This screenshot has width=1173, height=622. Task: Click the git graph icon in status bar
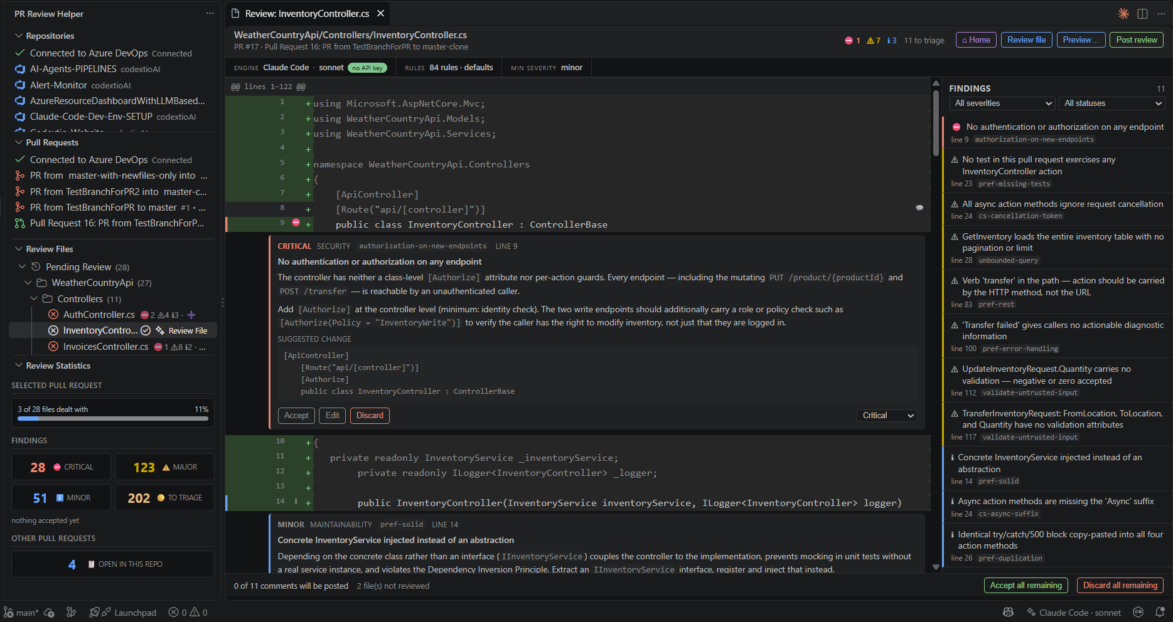pos(72,613)
